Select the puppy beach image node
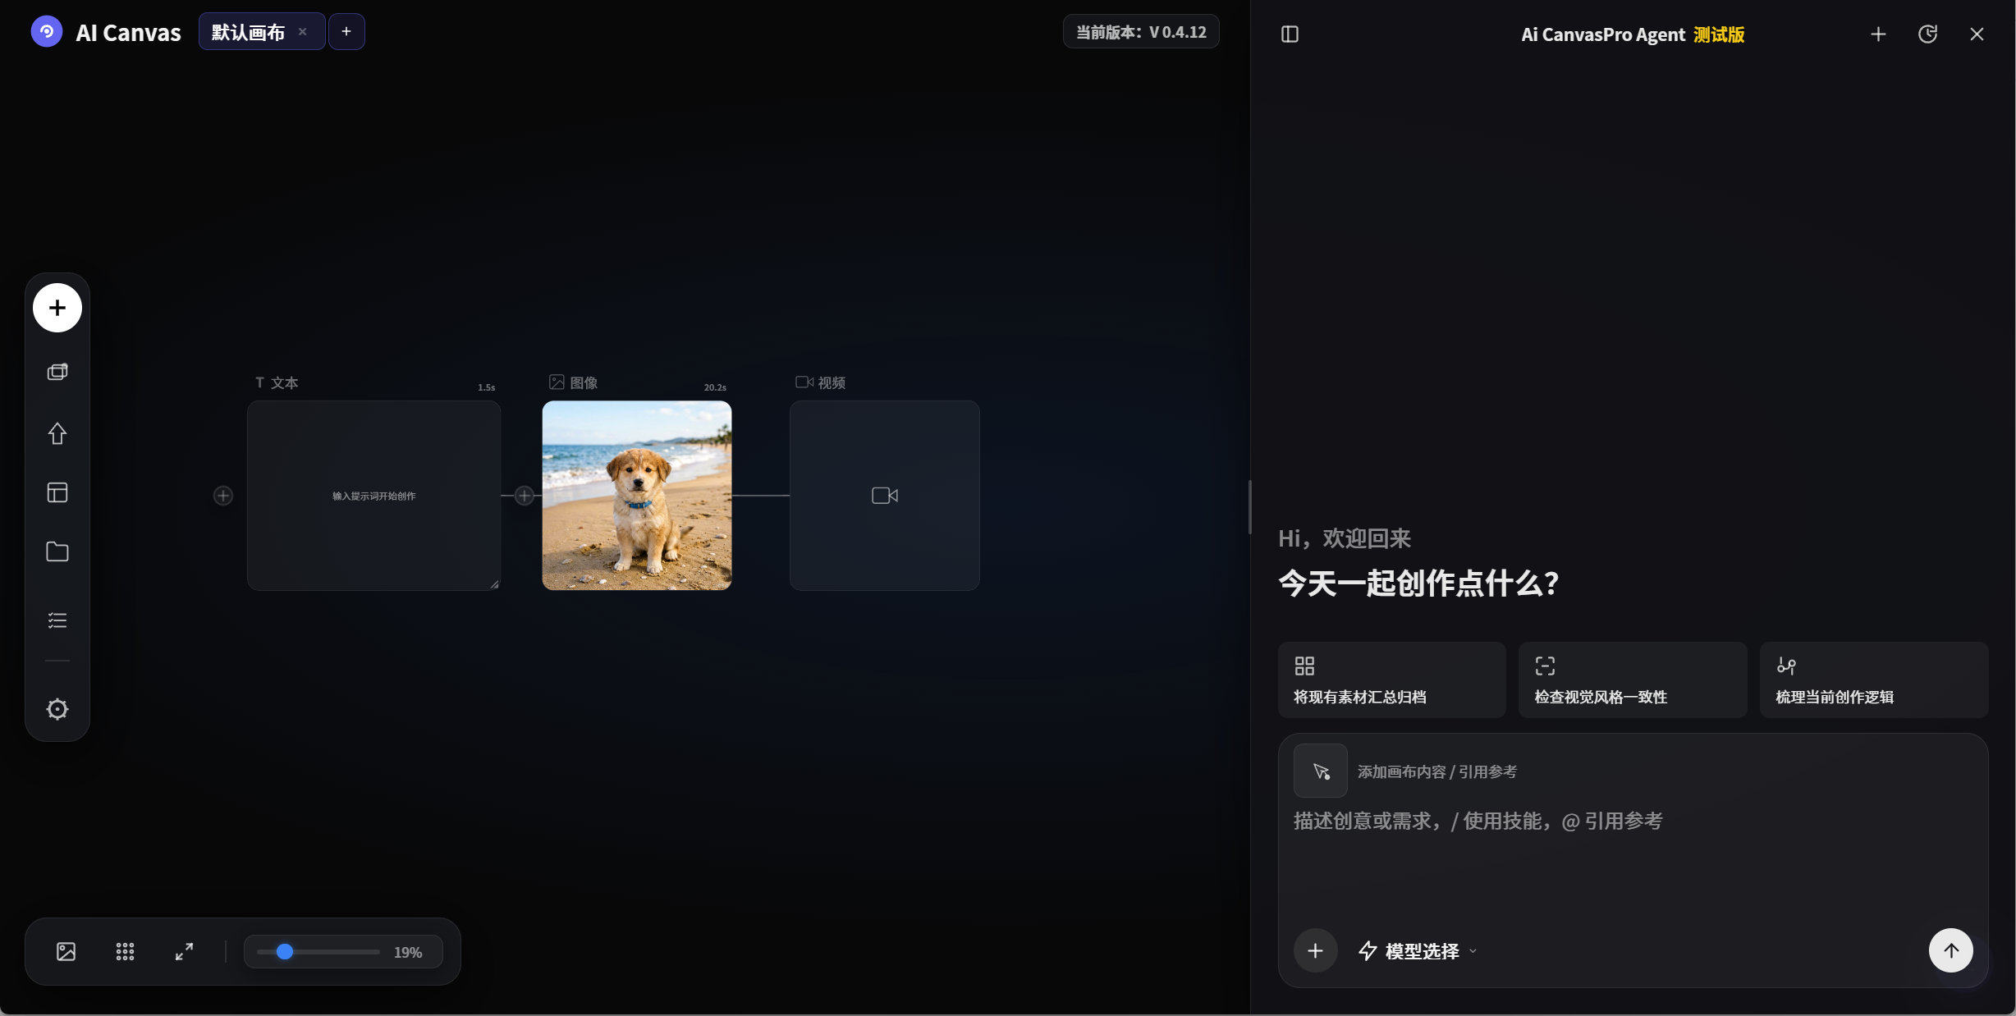 click(637, 496)
